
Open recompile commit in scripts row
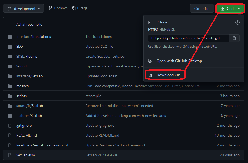pos(94,96)
